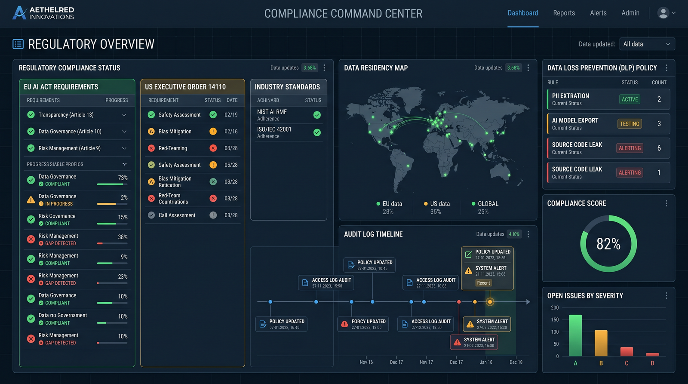Toggle Risk Governance 15% compliant check

click(31, 220)
